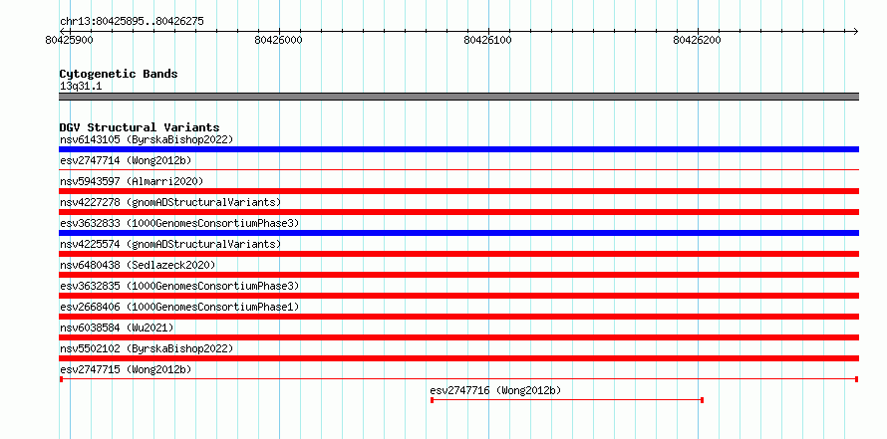Click the nsv4227278 (gnomADStructuralVariants) label
The width and height of the screenshot is (887, 439).
coord(170,202)
